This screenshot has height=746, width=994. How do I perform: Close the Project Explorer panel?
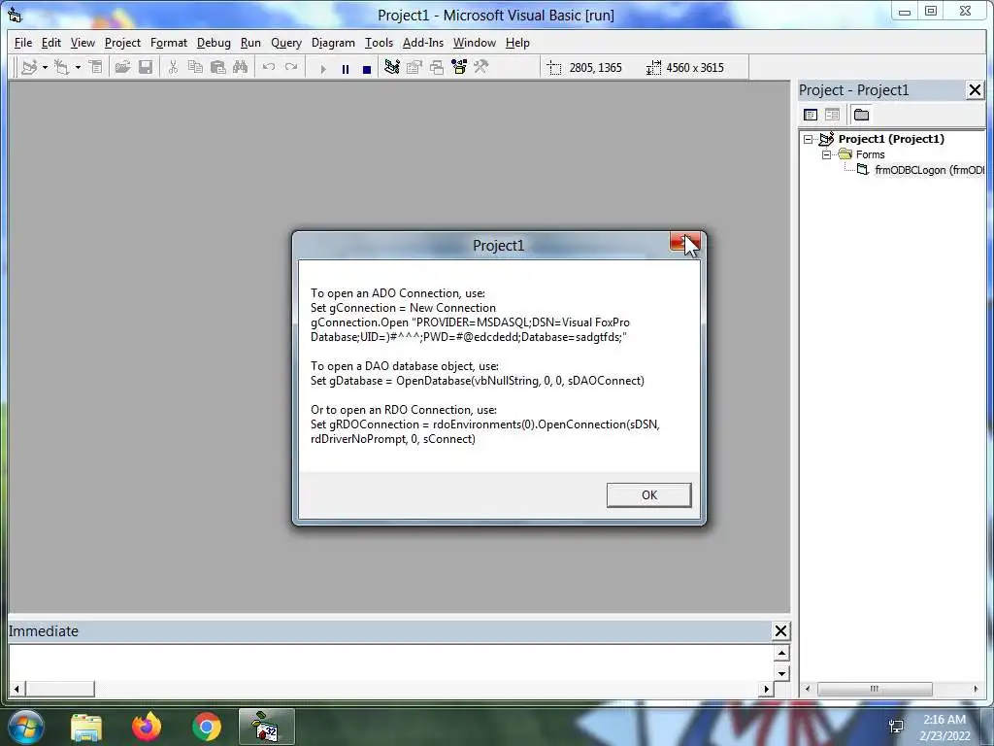click(975, 90)
